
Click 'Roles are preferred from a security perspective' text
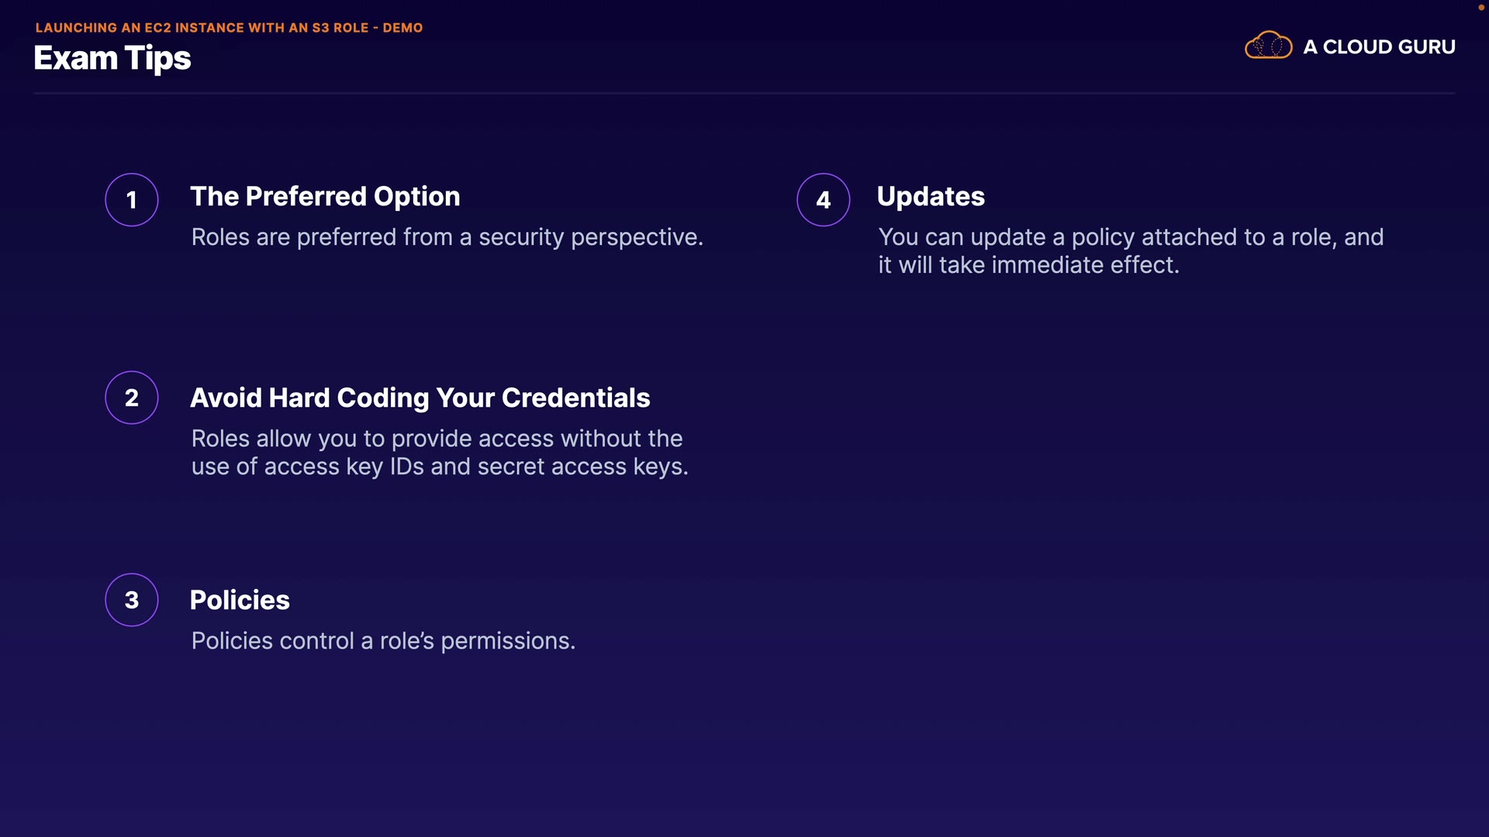click(x=447, y=237)
